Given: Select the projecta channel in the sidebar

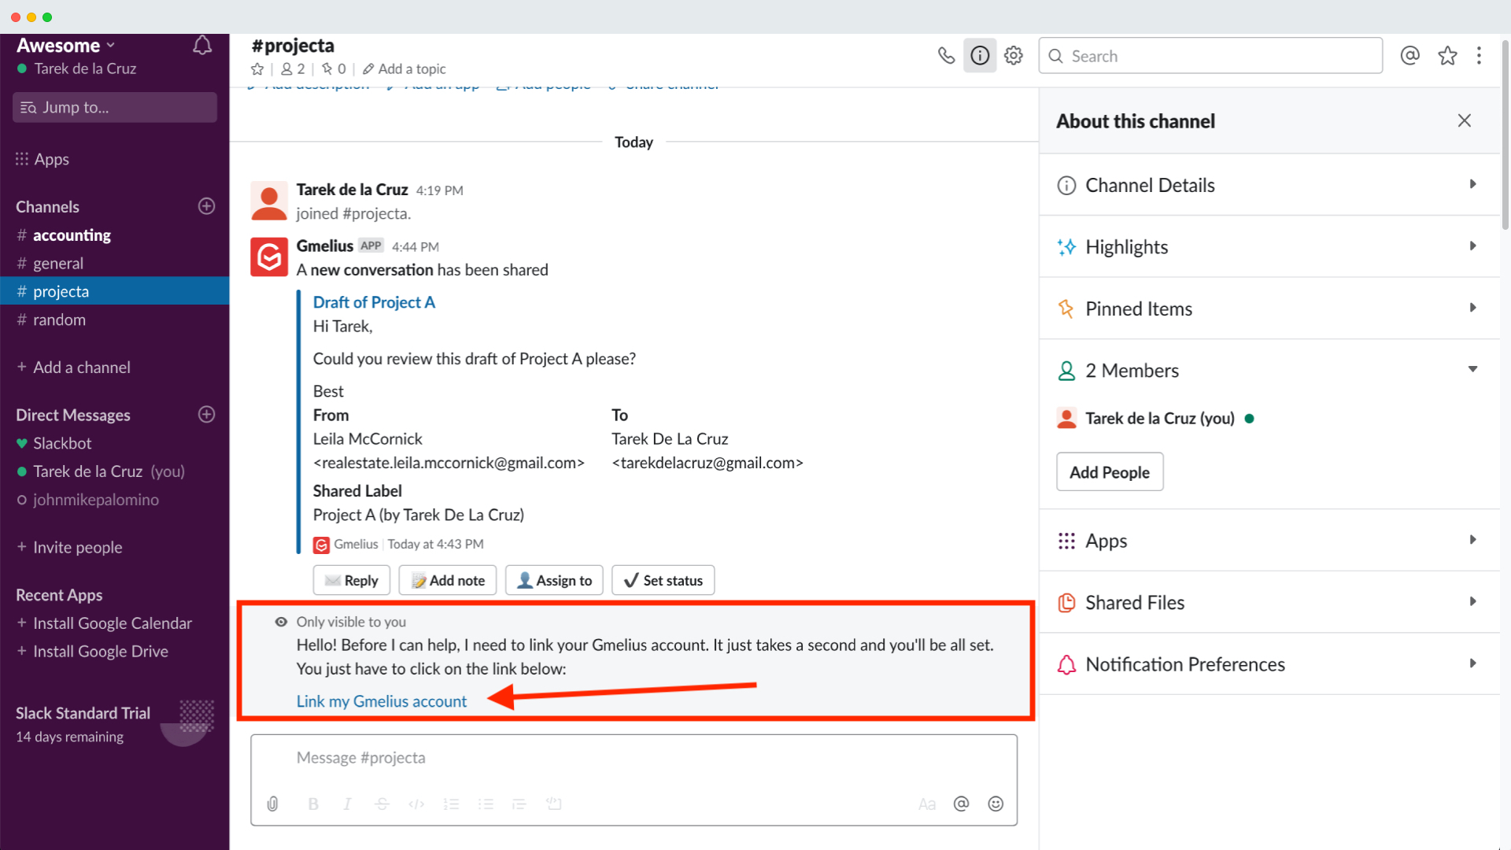Looking at the screenshot, I should click(x=114, y=291).
